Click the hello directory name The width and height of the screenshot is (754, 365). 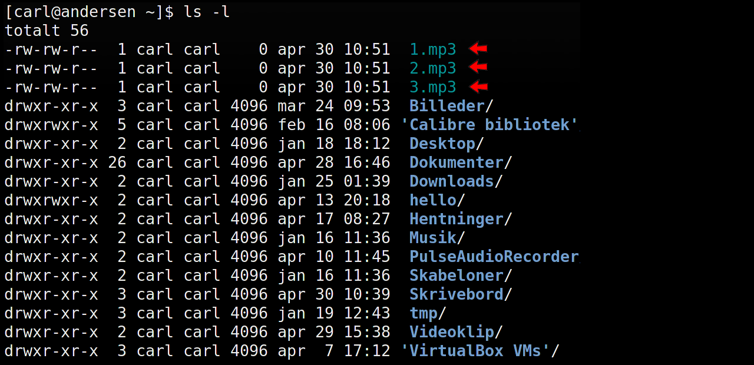(x=433, y=200)
